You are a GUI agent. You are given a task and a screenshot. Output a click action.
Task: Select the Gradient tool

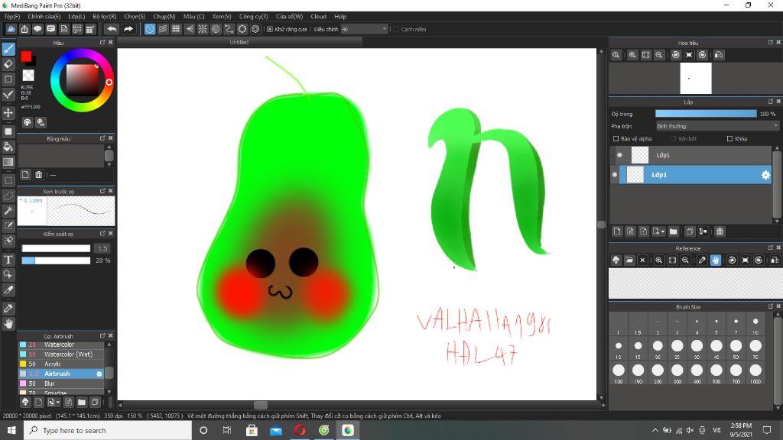(x=8, y=162)
